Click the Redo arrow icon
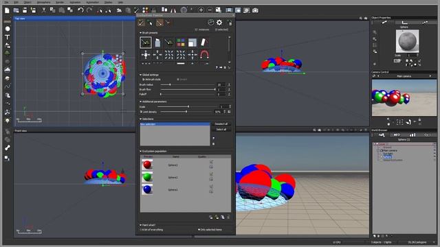This screenshot has width=440, height=247. pos(89,10)
